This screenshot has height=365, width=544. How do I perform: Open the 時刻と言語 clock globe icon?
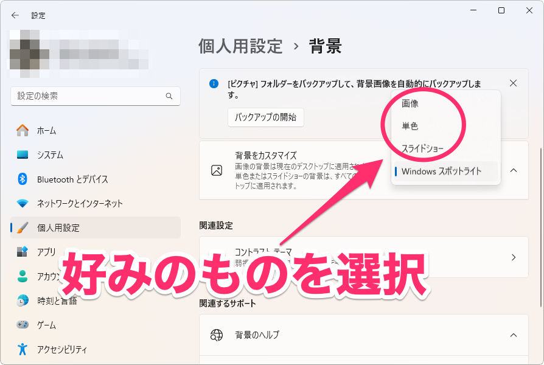[23, 301]
